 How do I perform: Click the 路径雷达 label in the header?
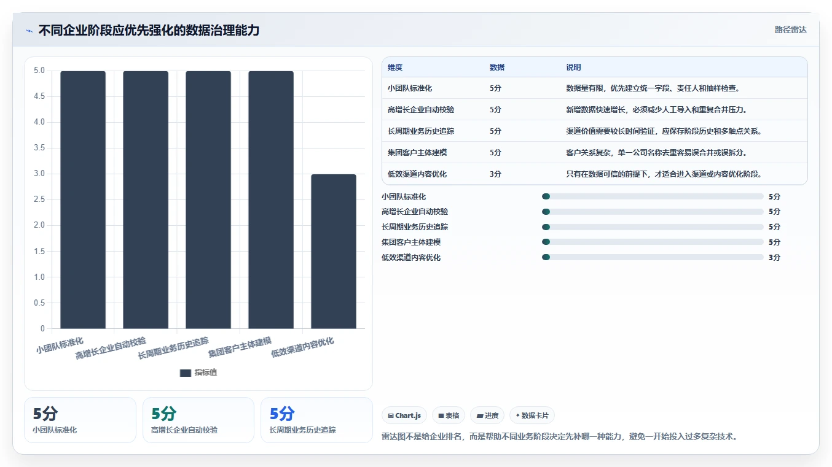(x=791, y=29)
